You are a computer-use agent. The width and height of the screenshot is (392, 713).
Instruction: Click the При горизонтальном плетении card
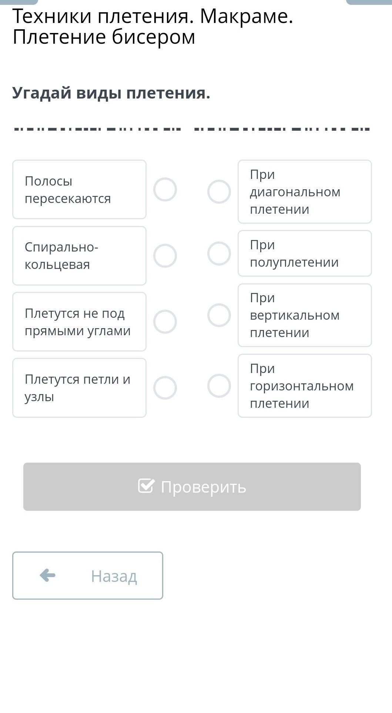(x=305, y=386)
